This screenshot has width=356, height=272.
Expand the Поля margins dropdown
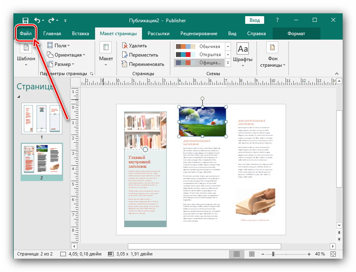(58, 46)
